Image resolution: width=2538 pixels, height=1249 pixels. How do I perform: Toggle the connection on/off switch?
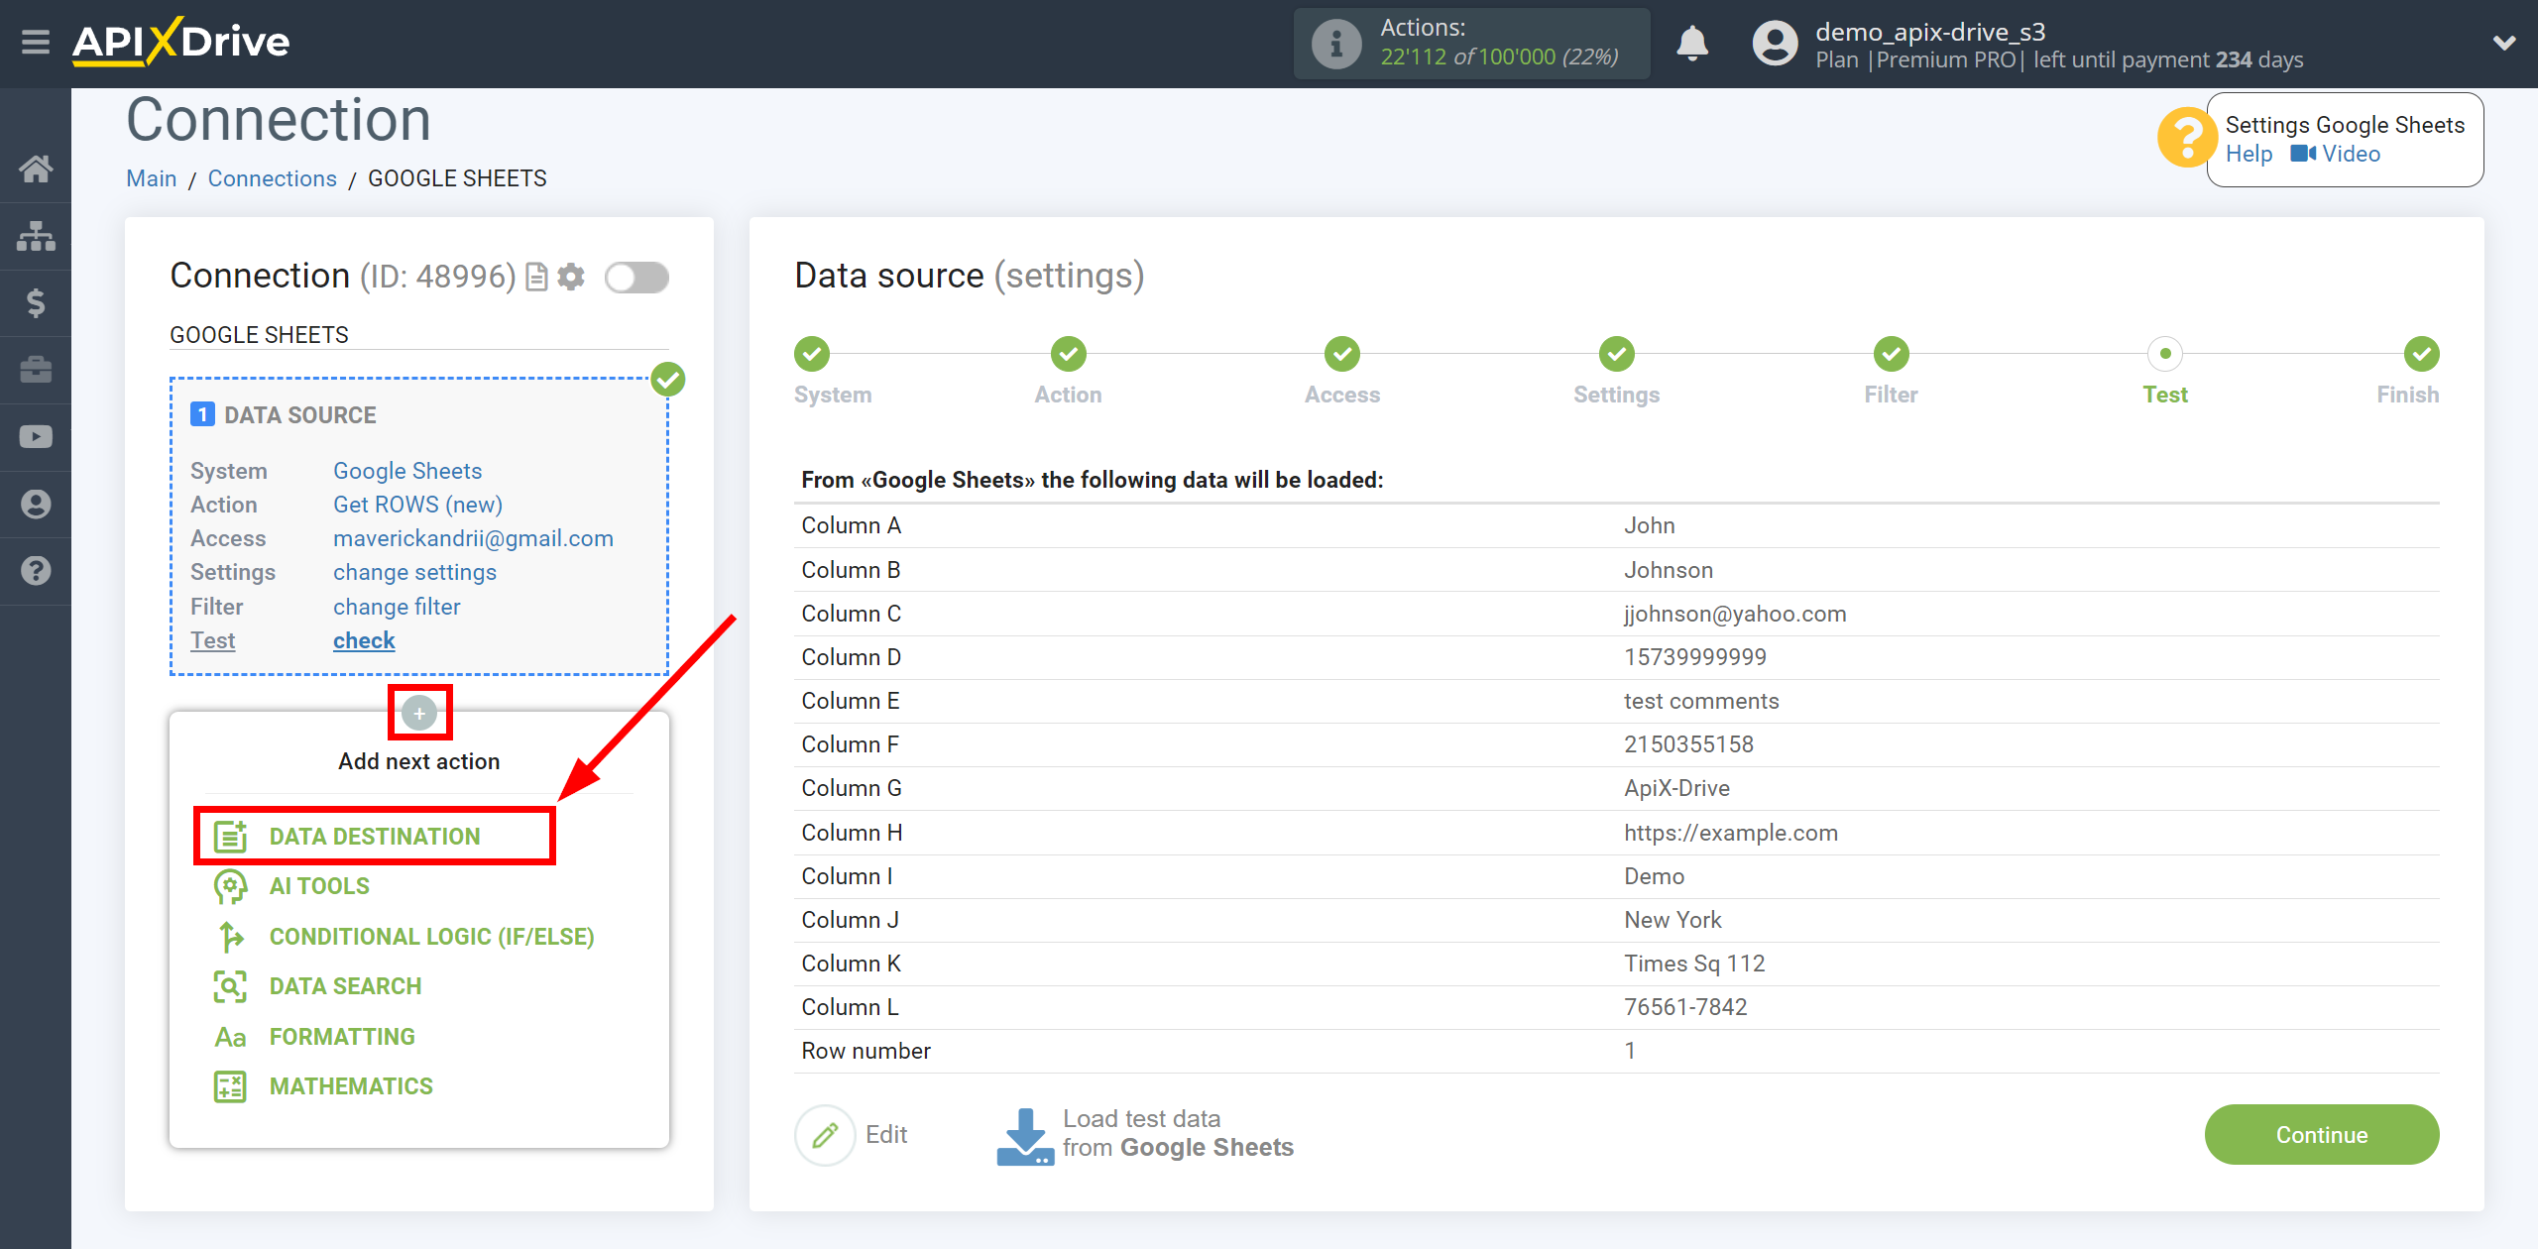(636, 278)
